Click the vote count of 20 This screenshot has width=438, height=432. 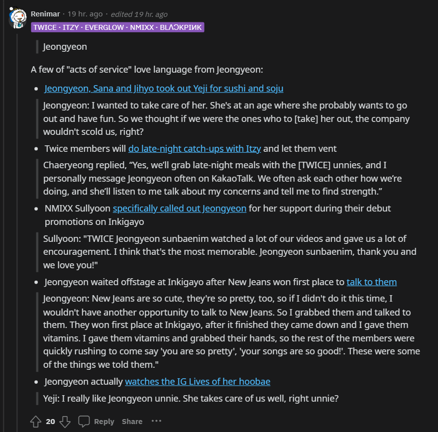50,422
